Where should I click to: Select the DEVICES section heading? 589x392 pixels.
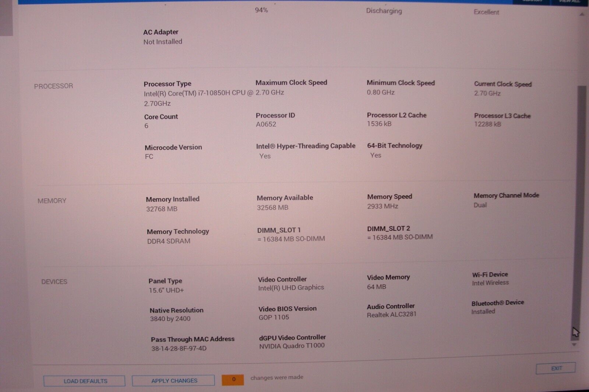coord(54,282)
